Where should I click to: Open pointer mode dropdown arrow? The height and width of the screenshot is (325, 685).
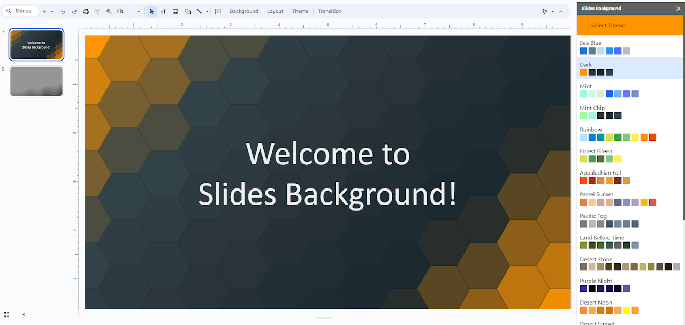[x=552, y=11]
